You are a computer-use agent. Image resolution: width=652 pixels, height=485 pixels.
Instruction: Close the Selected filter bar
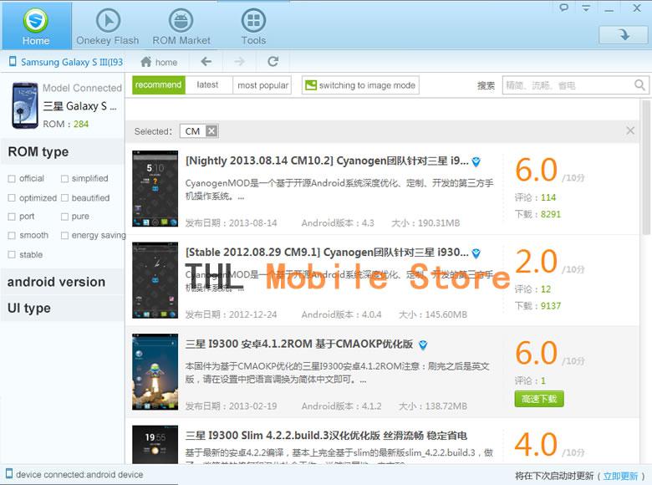coord(630,130)
